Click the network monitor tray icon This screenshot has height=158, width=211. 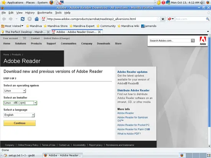(x=168, y=2)
